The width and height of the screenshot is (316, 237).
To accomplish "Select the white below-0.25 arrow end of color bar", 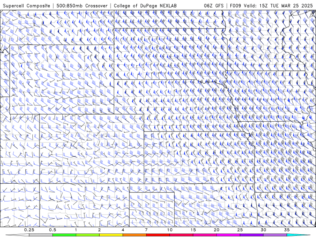I will tap(17, 235).
